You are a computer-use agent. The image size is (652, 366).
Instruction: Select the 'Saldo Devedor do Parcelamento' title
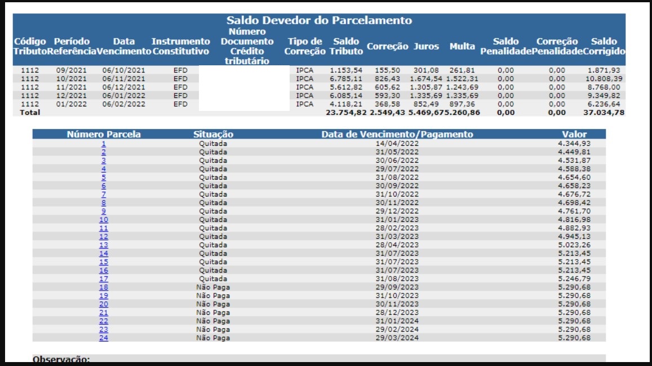tap(319, 20)
